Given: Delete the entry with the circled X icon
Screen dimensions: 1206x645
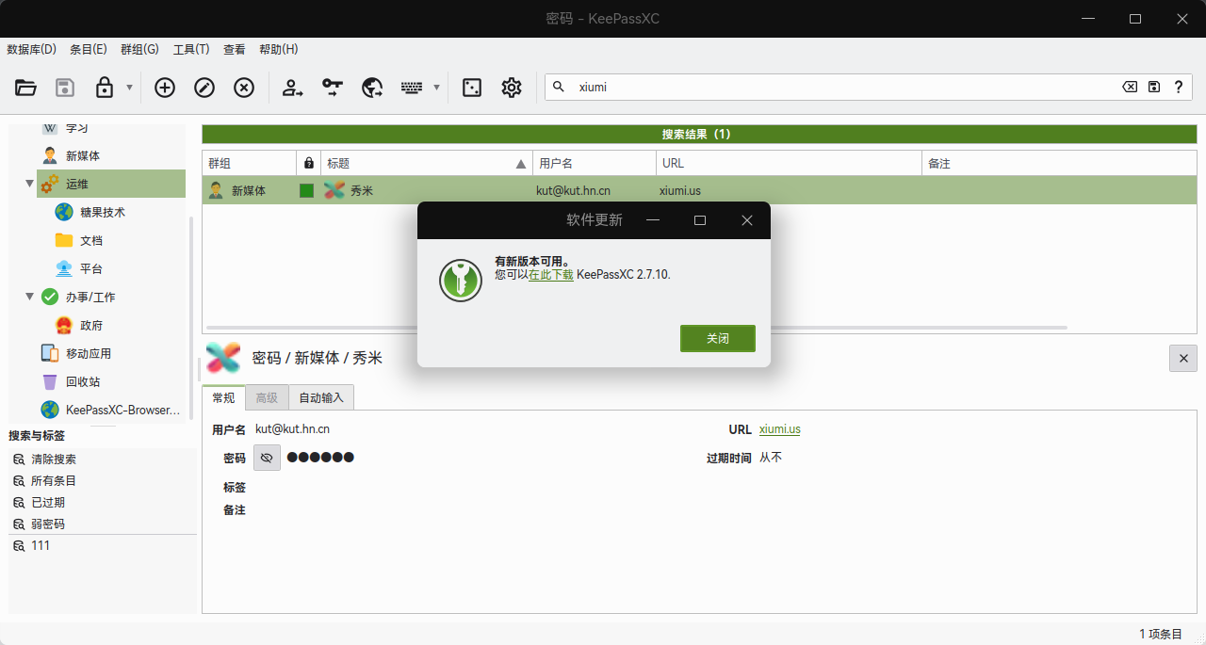Looking at the screenshot, I should [x=244, y=88].
